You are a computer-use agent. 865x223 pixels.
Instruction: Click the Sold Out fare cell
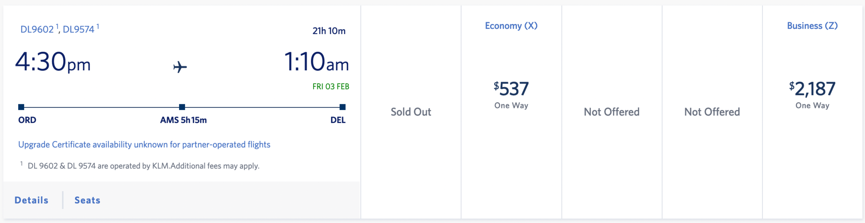(x=411, y=112)
